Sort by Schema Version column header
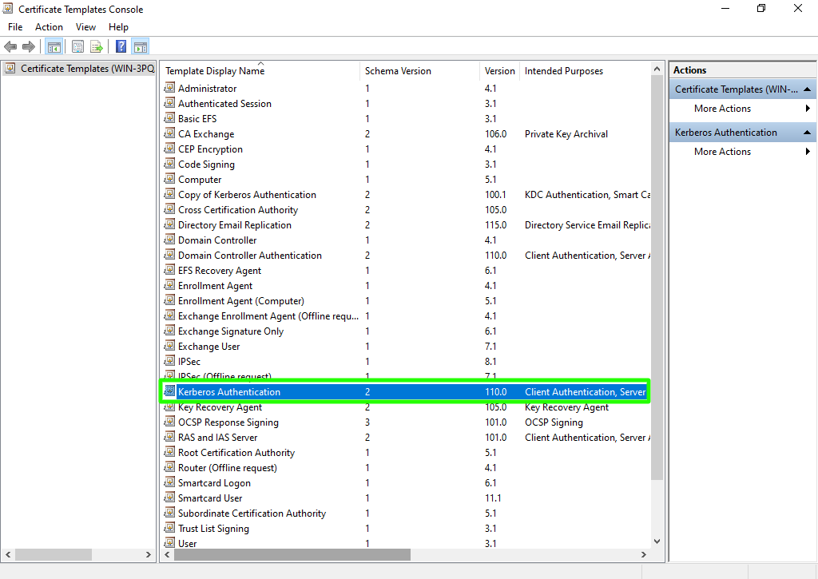Image resolution: width=818 pixels, height=579 pixels. [x=398, y=71]
